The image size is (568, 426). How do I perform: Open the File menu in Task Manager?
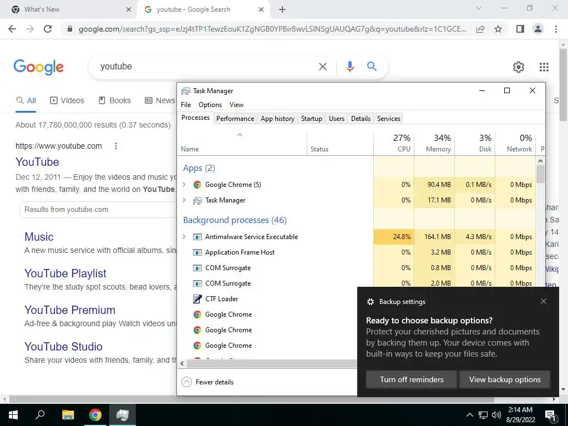(x=186, y=105)
